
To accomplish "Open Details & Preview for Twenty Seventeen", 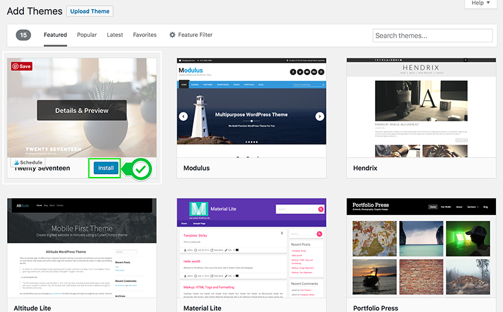I will [82, 110].
